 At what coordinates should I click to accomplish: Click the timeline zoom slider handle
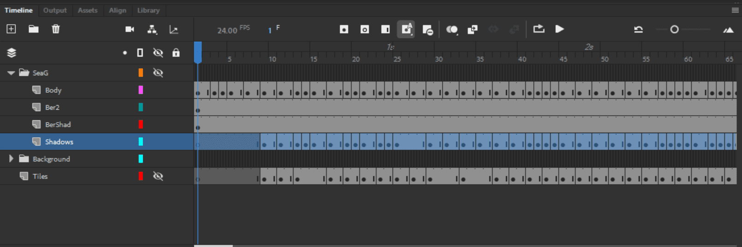click(x=674, y=29)
